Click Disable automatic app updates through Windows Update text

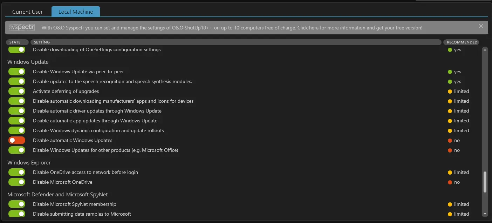tap(95, 121)
